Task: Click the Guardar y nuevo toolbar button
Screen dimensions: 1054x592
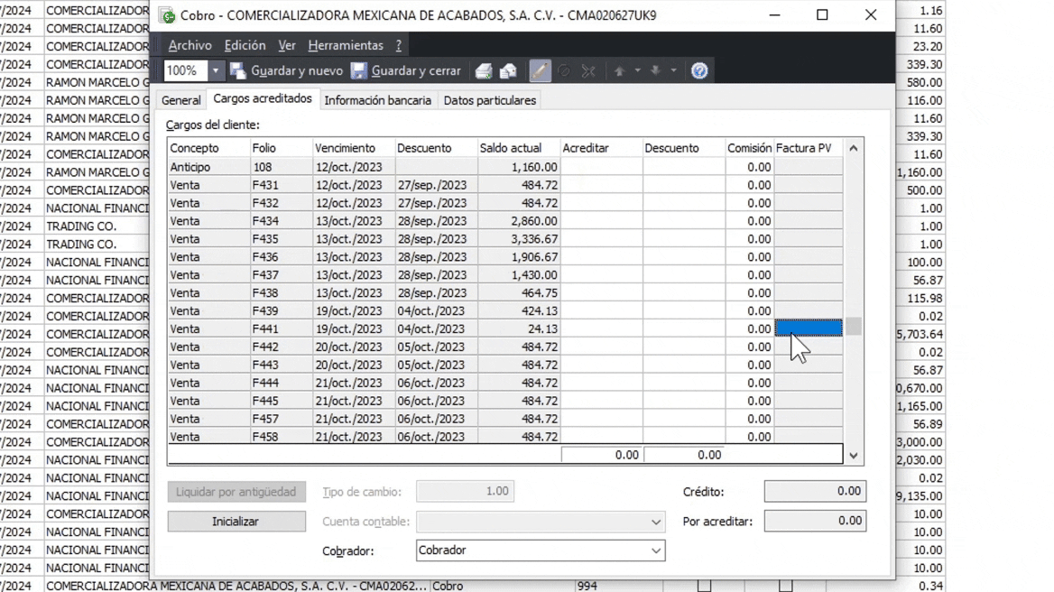Action: (286, 70)
